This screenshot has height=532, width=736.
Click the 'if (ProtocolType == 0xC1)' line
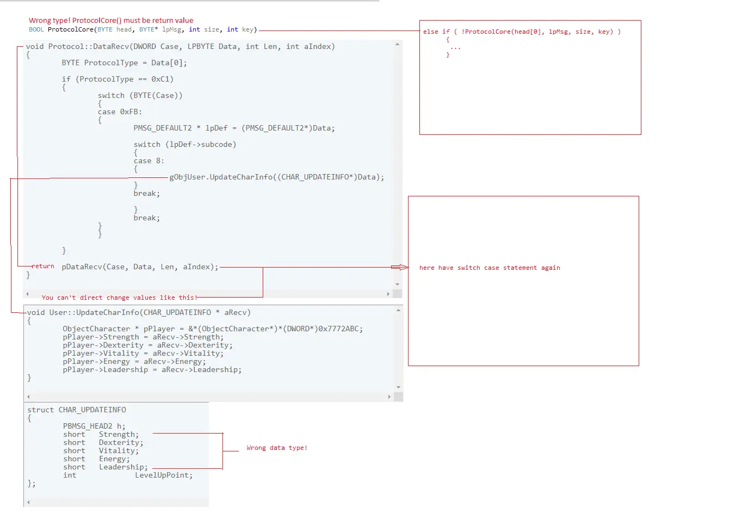pos(117,79)
